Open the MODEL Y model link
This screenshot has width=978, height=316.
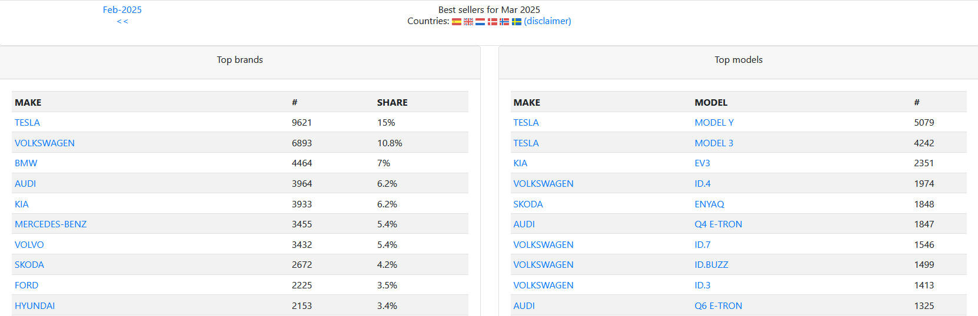pos(714,122)
